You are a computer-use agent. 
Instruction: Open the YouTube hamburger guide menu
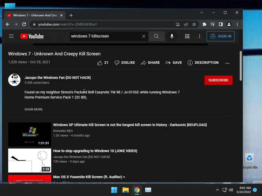[11, 36]
